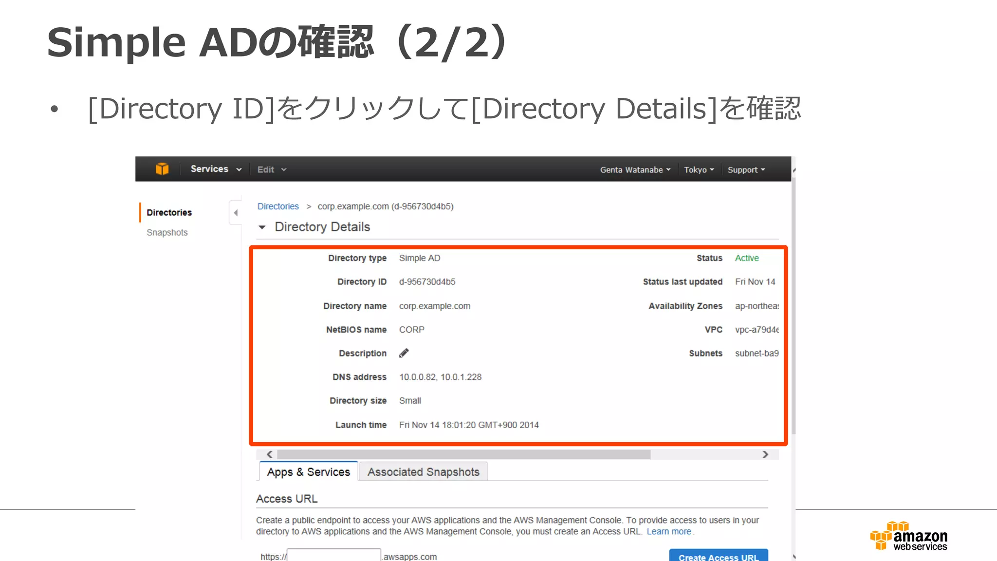997x561 pixels.
Task: Switch to the Associated Snapshots tab
Action: 423,472
